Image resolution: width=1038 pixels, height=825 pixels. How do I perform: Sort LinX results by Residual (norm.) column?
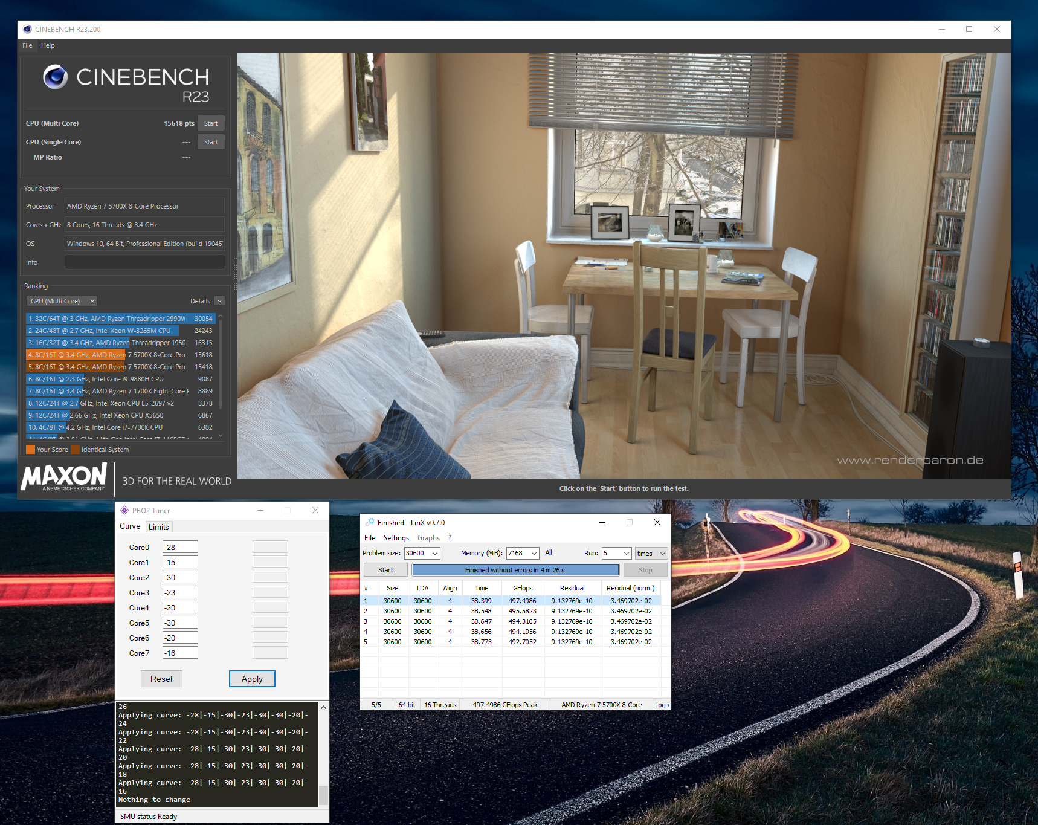click(x=631, y=588)
